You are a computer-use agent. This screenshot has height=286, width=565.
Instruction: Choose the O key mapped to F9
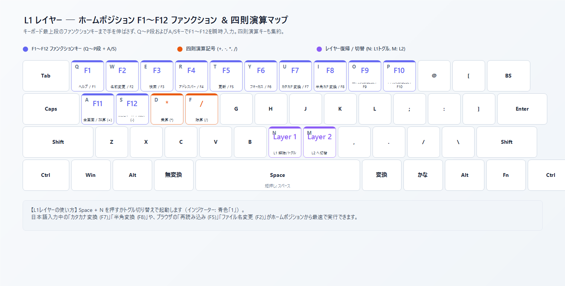[x=365, y=76]
